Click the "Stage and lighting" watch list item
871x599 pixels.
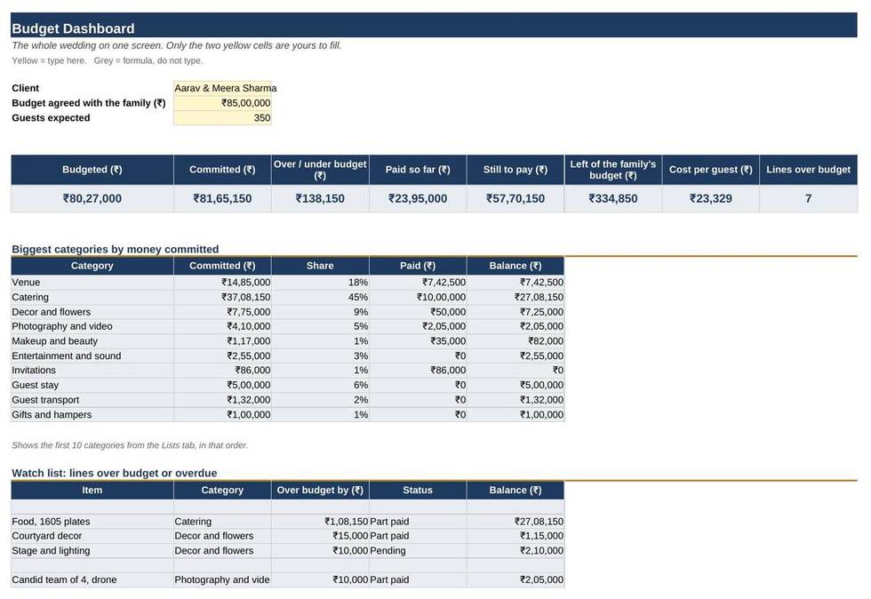[92, 551]
